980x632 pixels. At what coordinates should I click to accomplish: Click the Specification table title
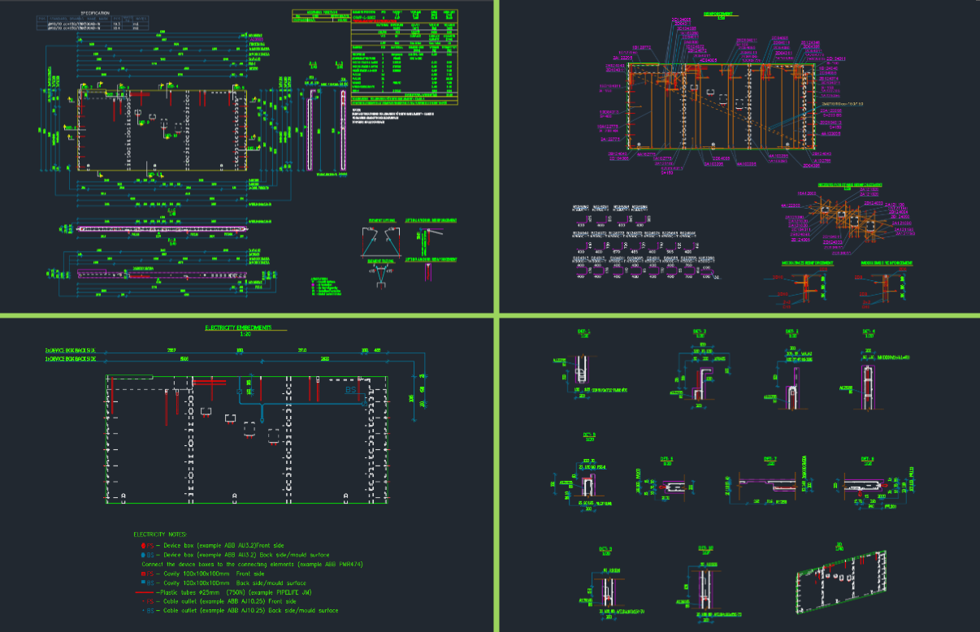pyautogui.click(x=96, y=14)
